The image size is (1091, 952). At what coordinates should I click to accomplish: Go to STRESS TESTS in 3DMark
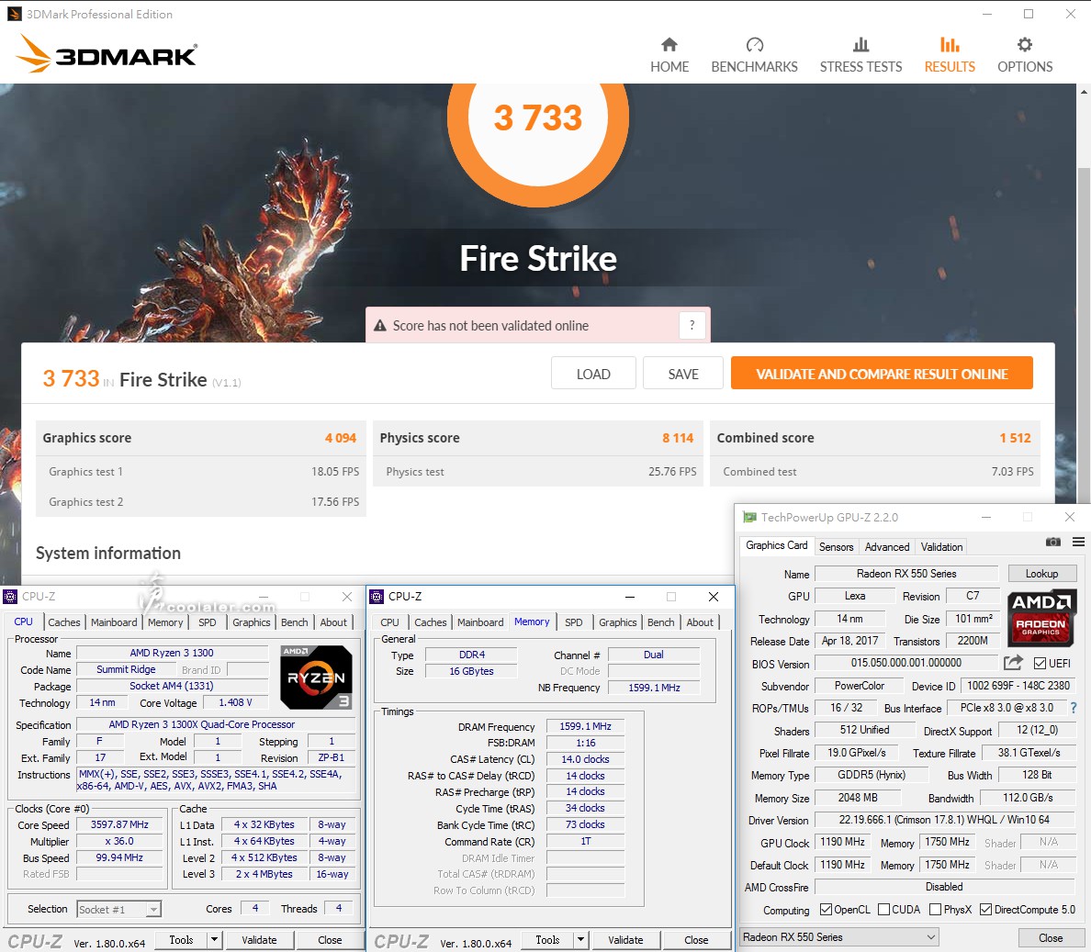860,55
